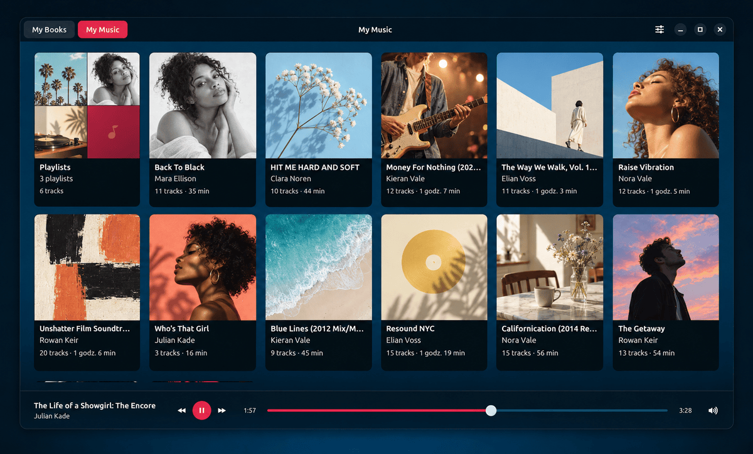The image size is (753, 454).
Task: Click the 'Back To Black' title
Action: 179,167
